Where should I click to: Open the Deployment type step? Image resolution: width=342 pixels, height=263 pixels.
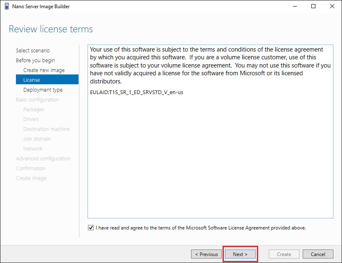pyautogui.click(x=43, y=90)
